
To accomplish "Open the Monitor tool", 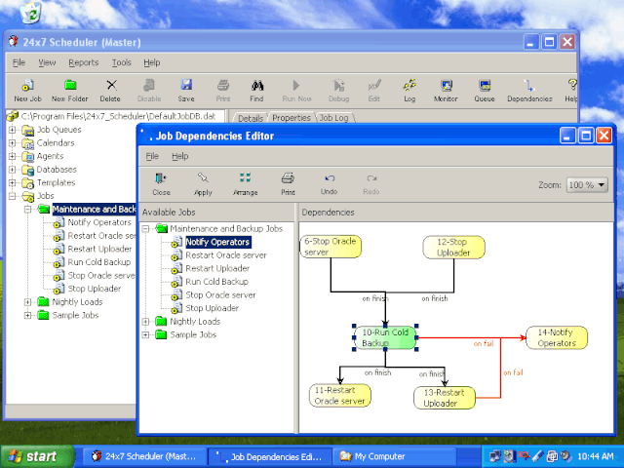I will [446, 91].
